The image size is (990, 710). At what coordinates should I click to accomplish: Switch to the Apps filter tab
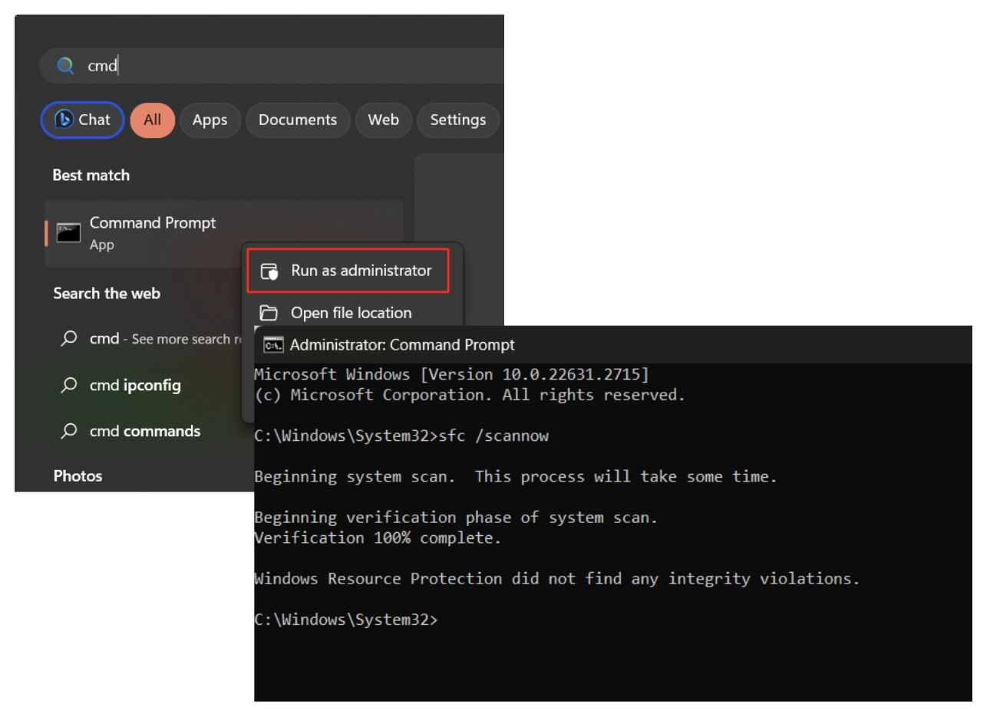210,120
